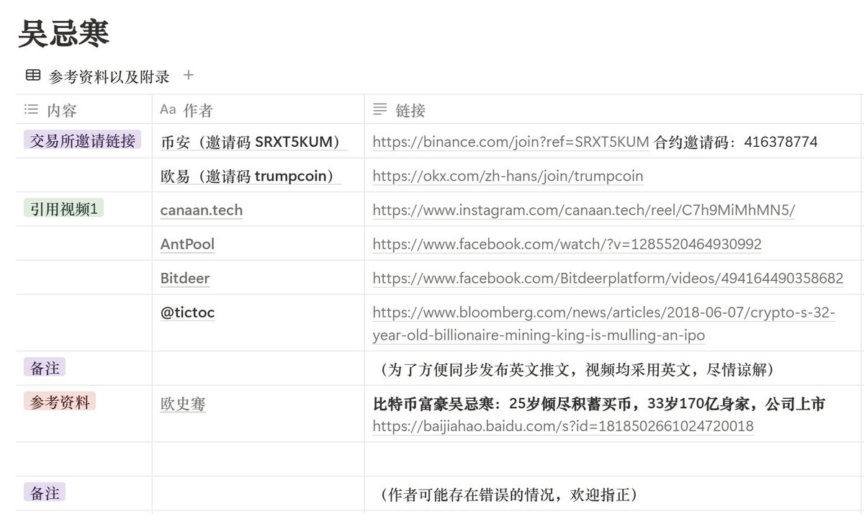Open the Instagram canaan.tech reel link
This screenshot has height=514, width=864.
point(584,209)
